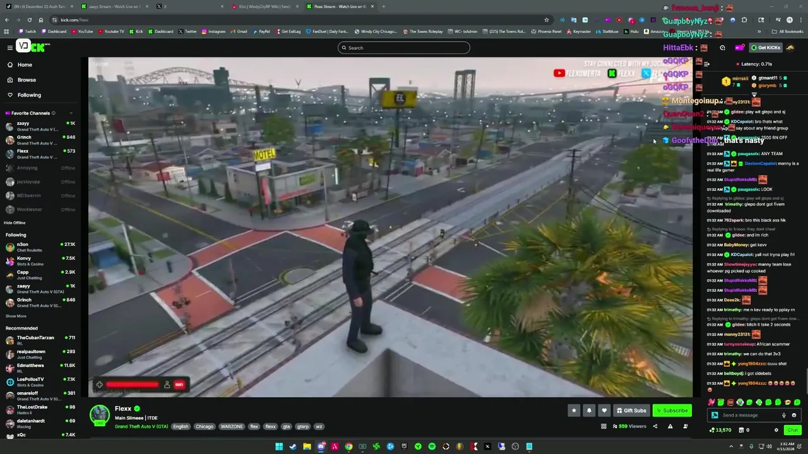
Task: Open the Twitch bookmark
Action: 27,32
